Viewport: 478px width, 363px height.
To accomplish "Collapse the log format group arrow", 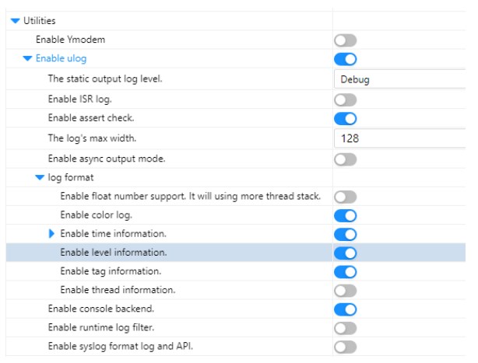I will 40,177.
